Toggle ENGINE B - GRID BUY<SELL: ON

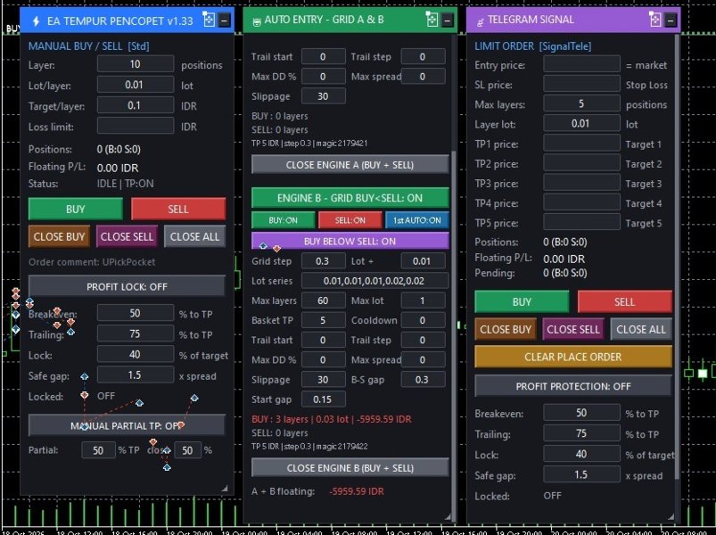[x=350, y=198]
